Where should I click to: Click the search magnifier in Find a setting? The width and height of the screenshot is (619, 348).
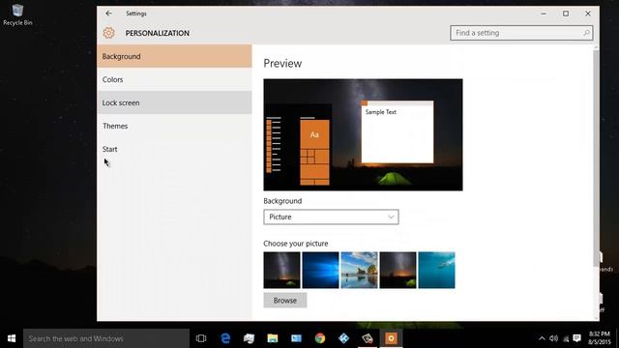(586, 33)
